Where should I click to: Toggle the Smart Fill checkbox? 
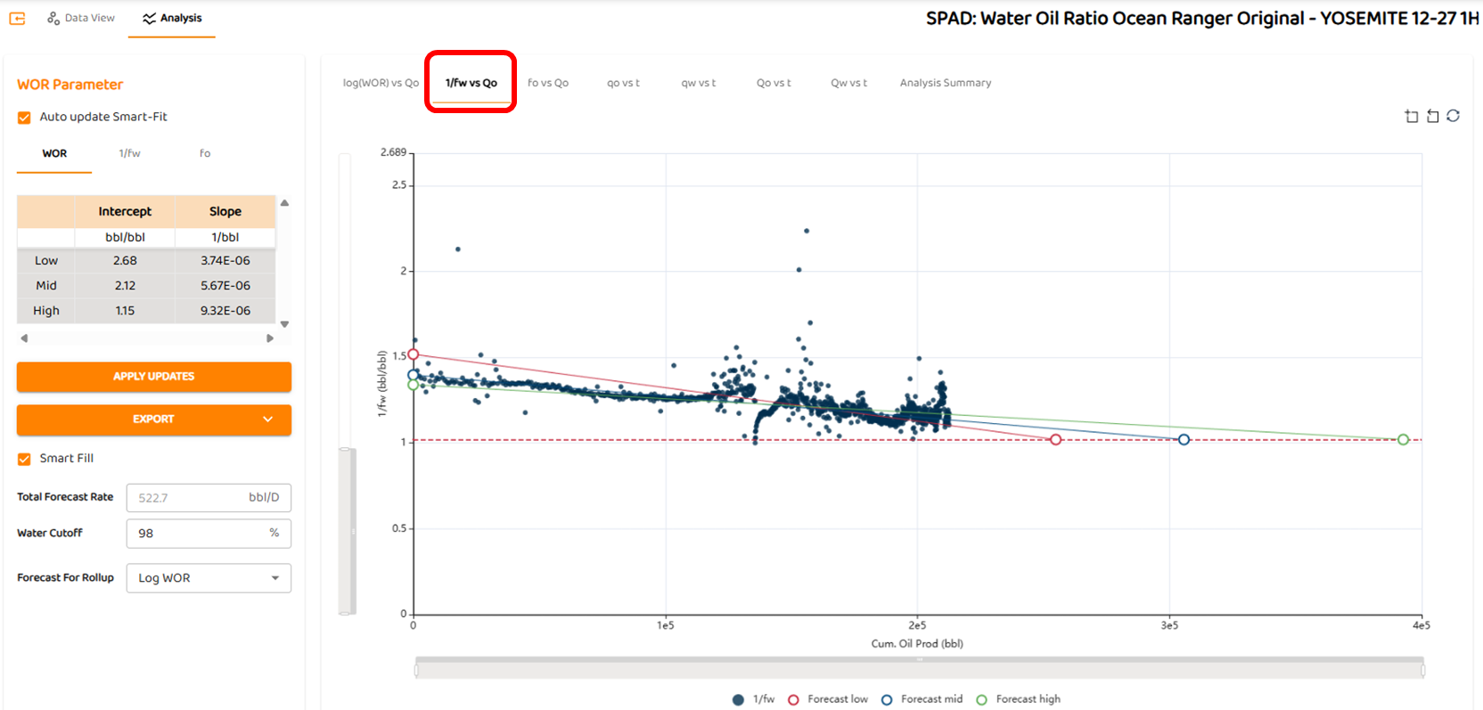[x=25, y=459]
